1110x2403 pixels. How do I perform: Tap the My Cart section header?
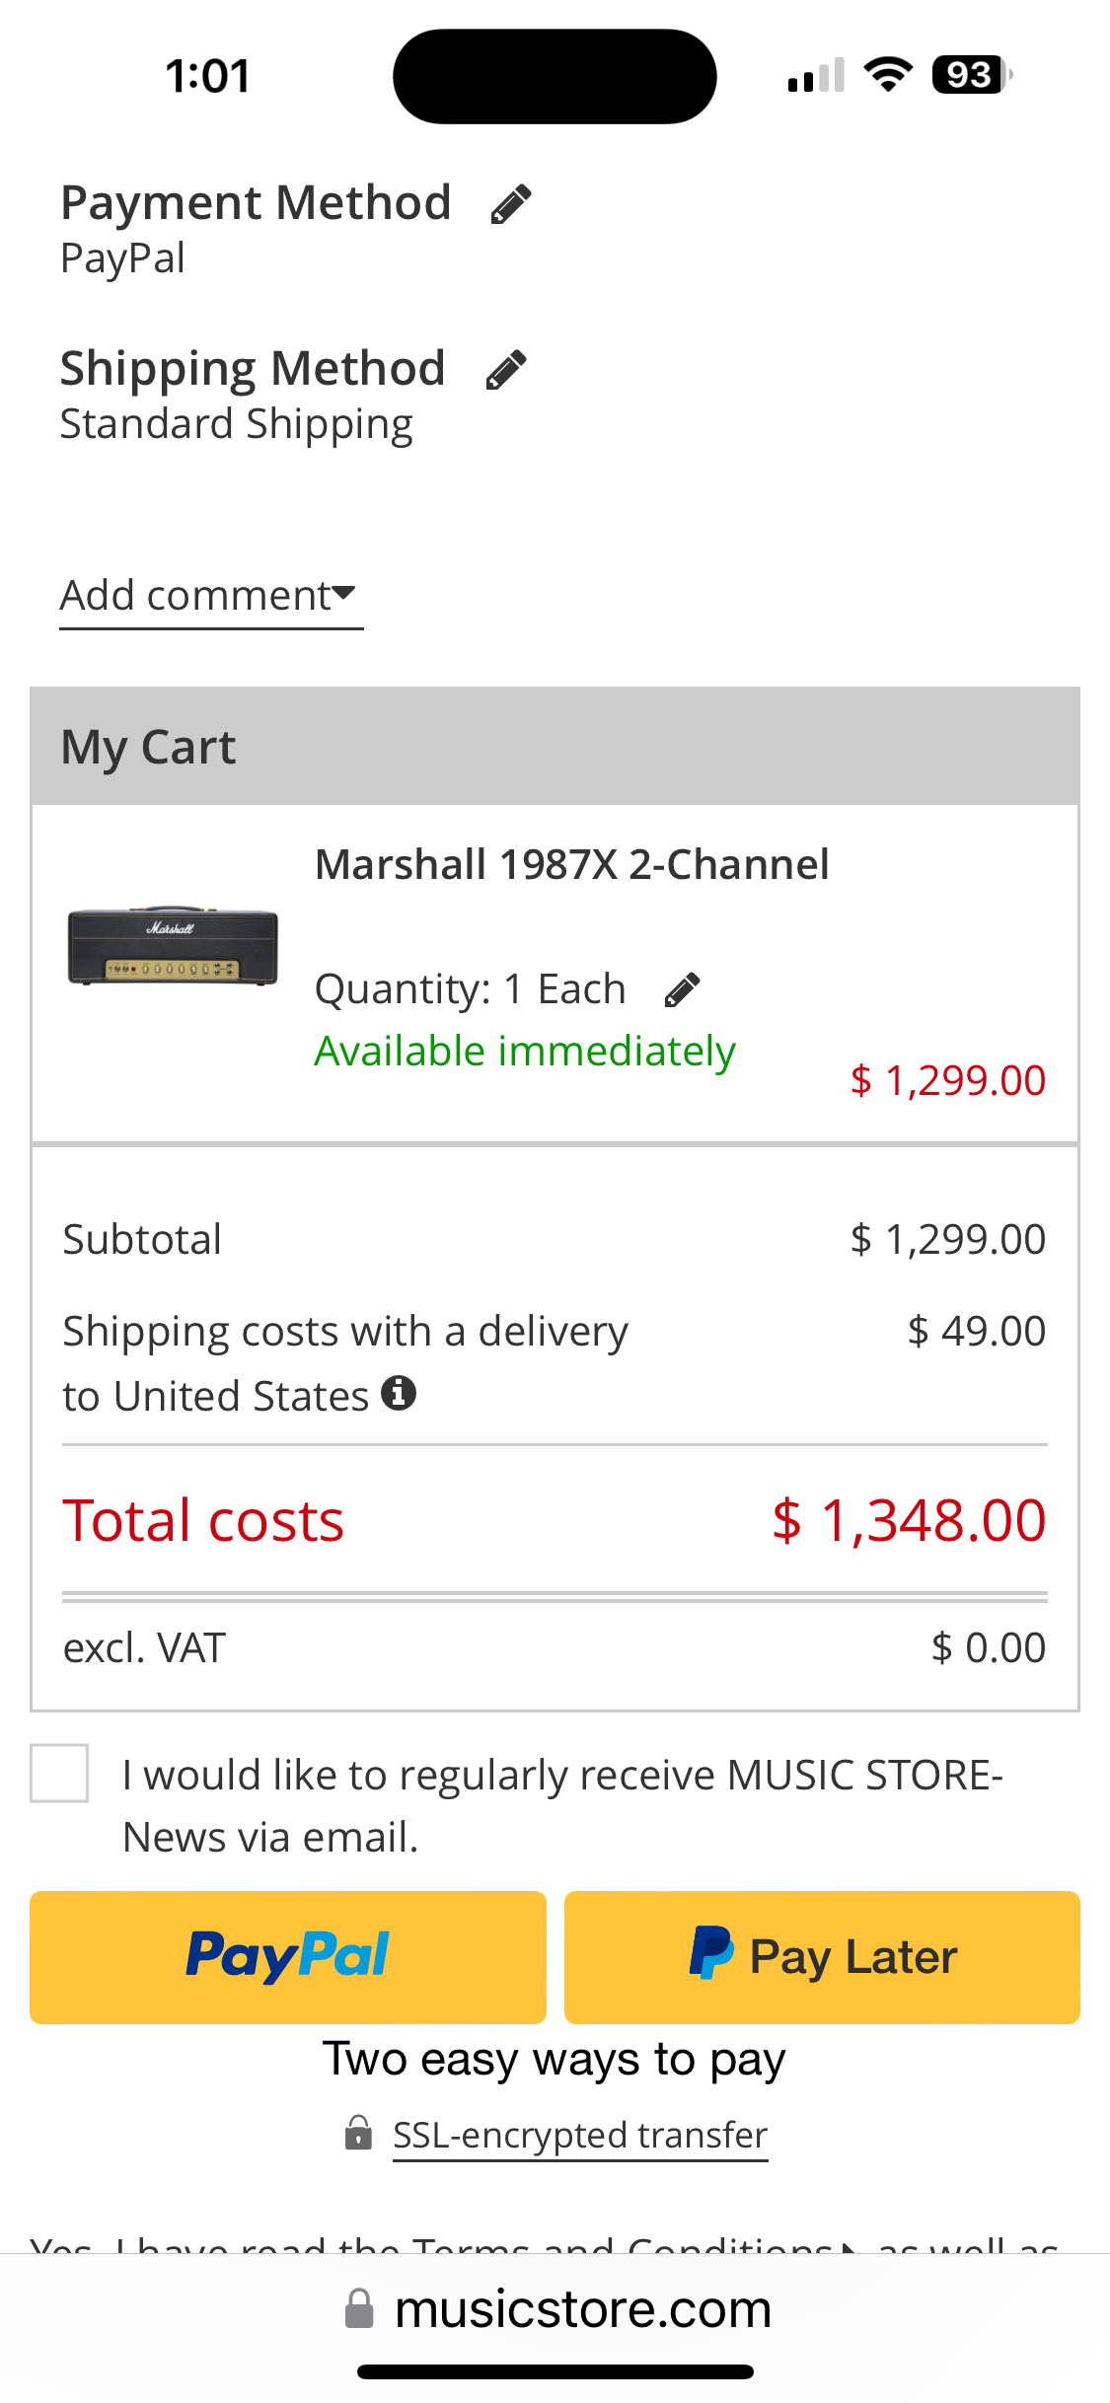tap(555, 747)
